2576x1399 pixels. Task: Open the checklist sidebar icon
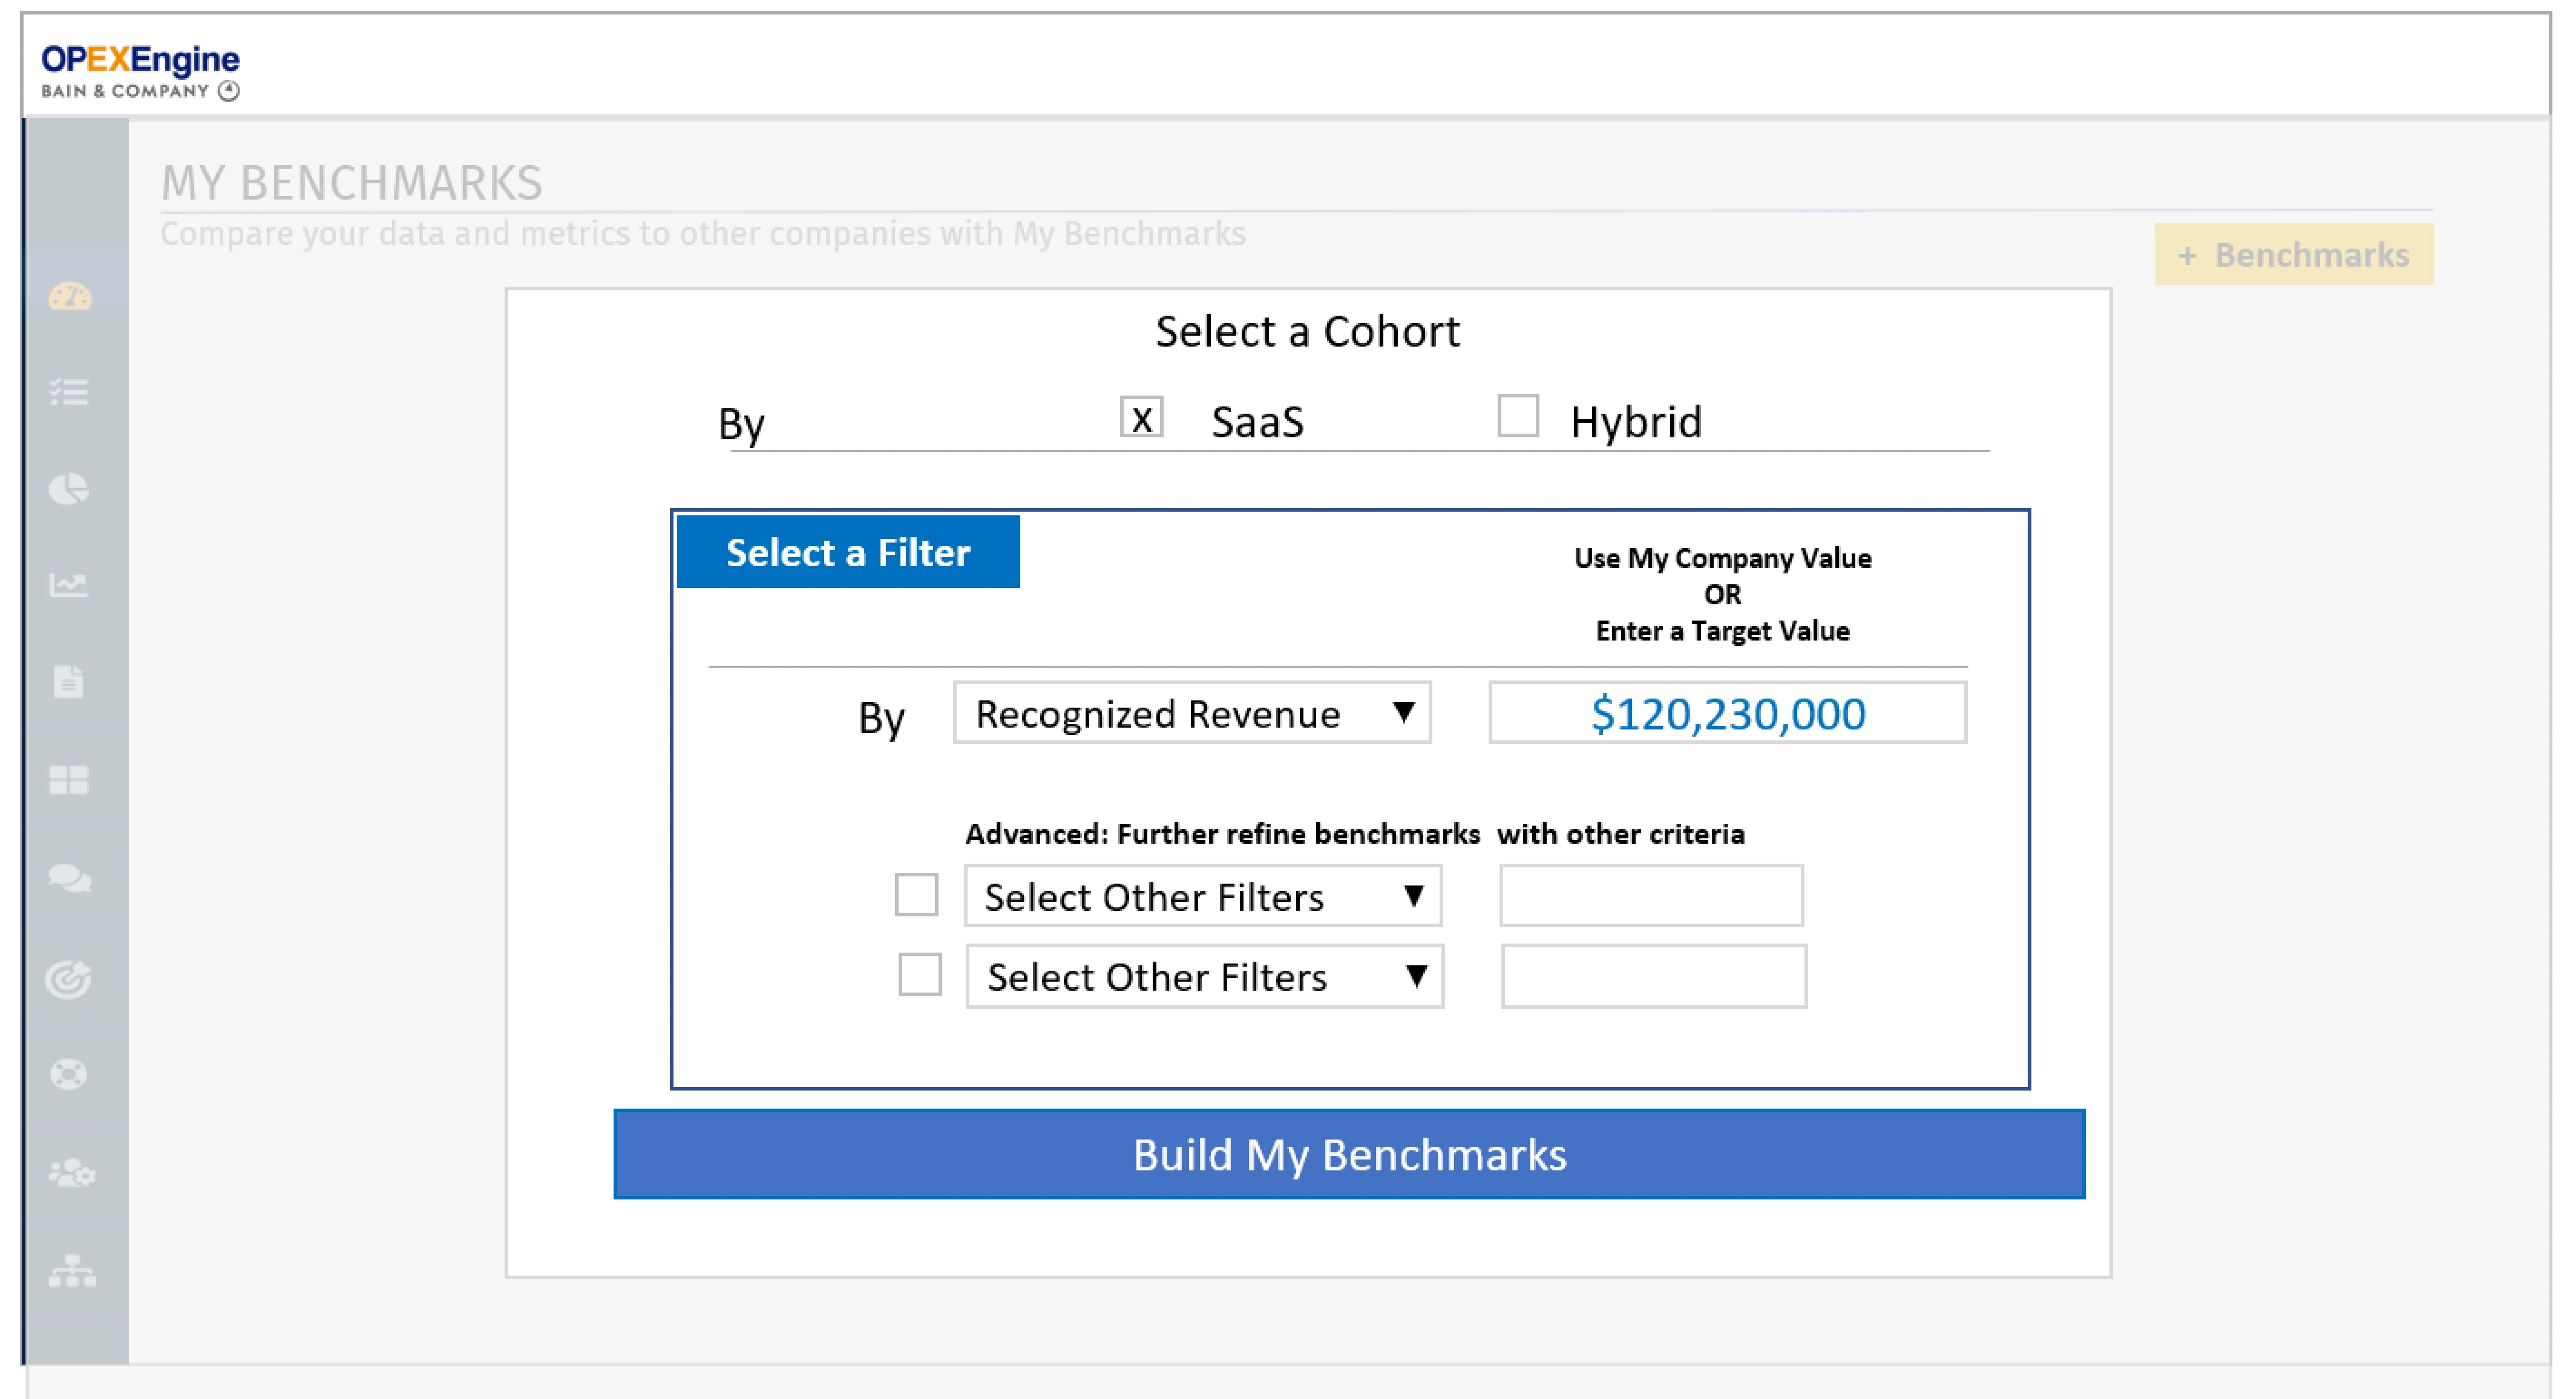[69, 392]
